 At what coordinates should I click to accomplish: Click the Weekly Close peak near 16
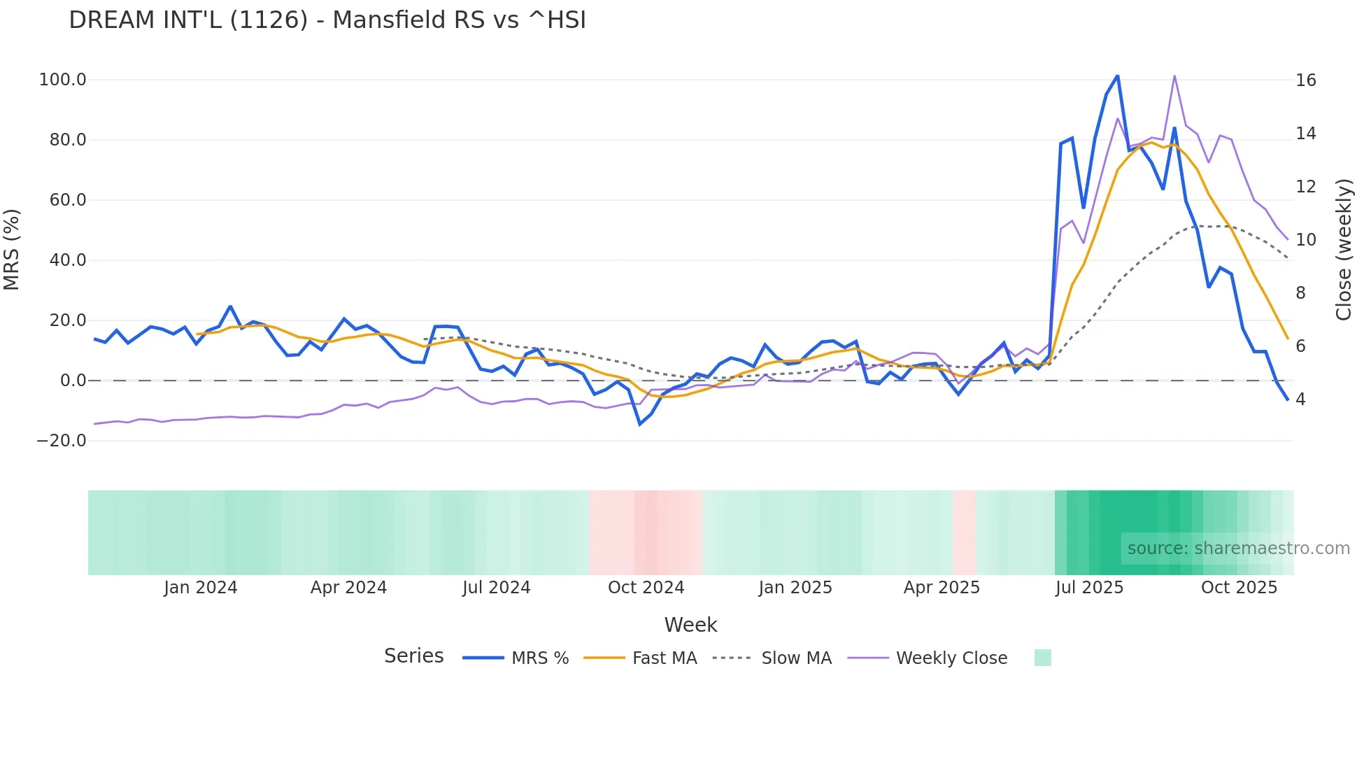[x=1174, y=76]
